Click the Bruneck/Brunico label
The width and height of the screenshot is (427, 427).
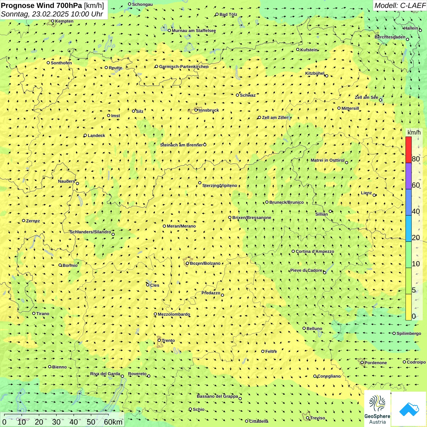pos(286,202)
